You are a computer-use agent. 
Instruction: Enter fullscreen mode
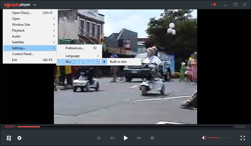click(243, 138)
